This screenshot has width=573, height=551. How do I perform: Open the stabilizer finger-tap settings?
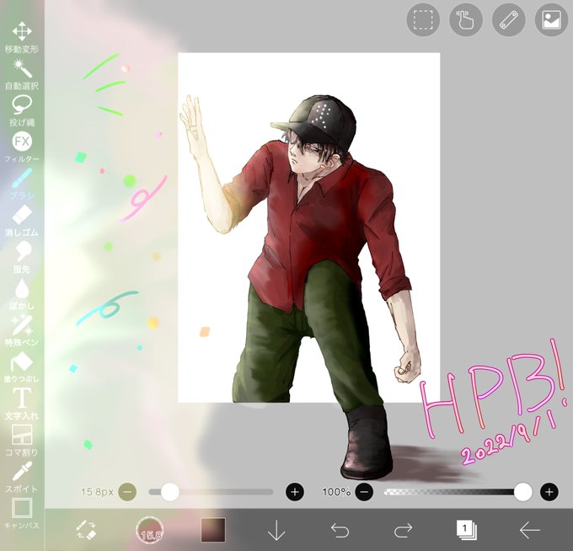tap(465, 19)
